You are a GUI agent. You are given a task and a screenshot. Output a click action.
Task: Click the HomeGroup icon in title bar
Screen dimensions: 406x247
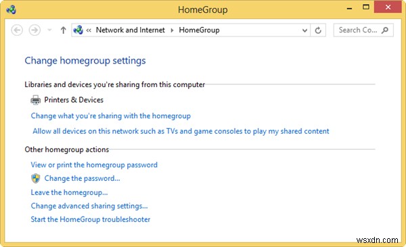click(11, 10)
